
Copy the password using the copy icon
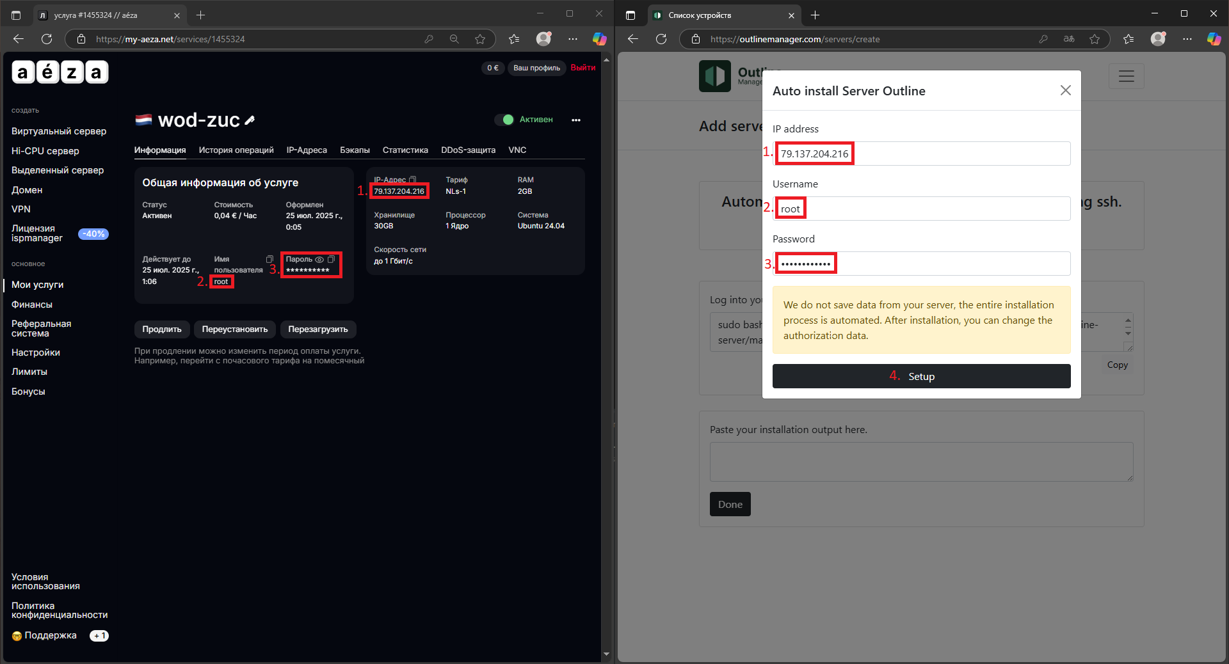coord(331,259)
